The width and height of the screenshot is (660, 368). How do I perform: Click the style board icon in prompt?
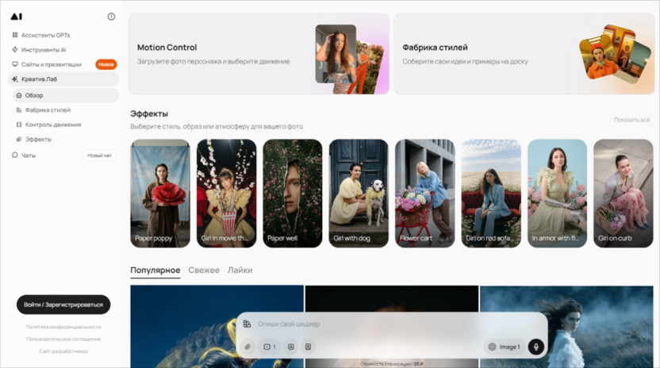click(x=247, y=324)
